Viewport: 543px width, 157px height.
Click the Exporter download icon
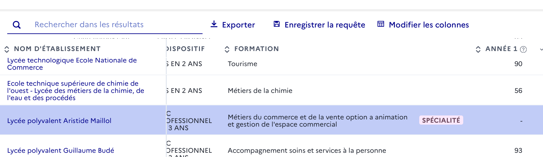pos(214,24)
